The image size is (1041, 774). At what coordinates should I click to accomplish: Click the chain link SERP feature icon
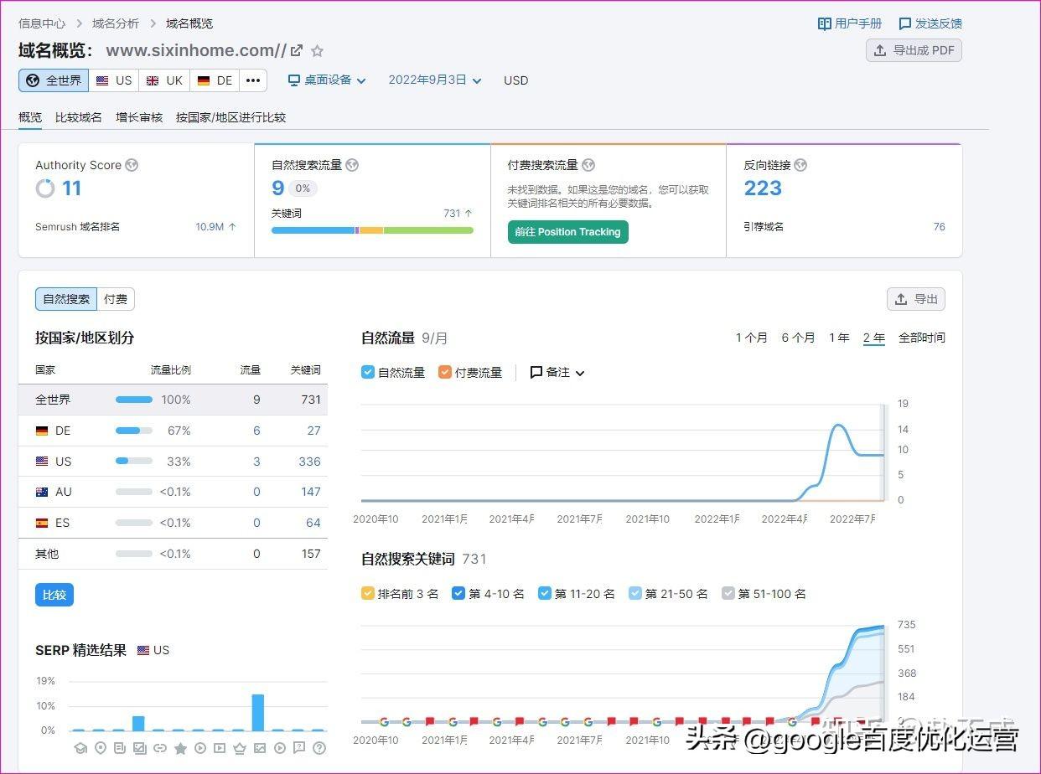(160, 748)
